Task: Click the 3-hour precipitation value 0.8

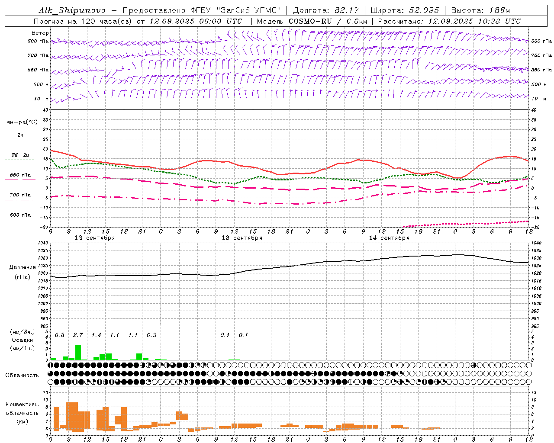Action: [x=60, y=335]
